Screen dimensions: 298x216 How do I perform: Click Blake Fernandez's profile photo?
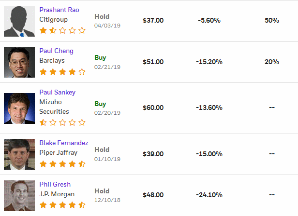[19, 154]
